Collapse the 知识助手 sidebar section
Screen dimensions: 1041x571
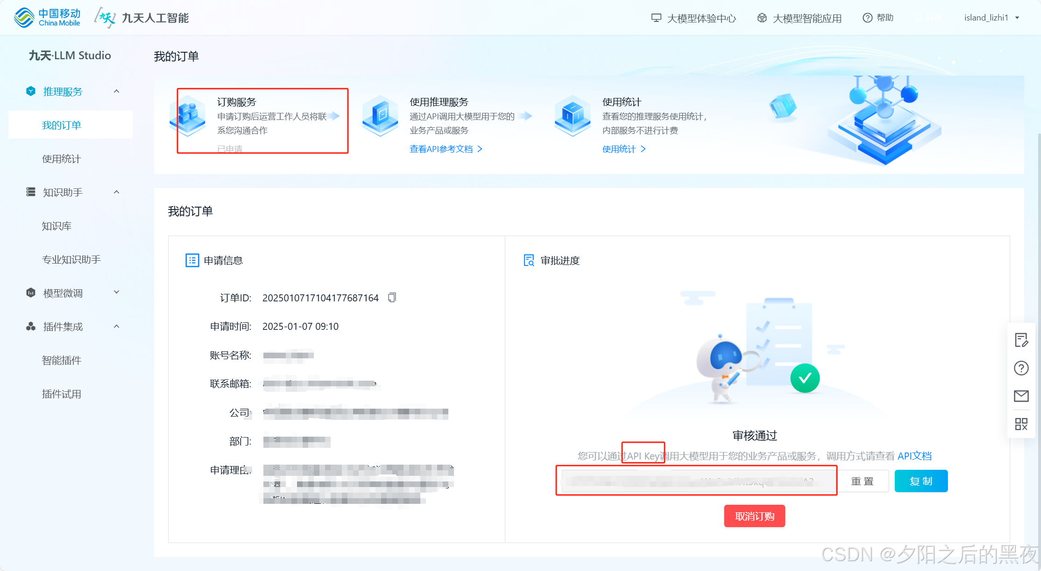117,192
